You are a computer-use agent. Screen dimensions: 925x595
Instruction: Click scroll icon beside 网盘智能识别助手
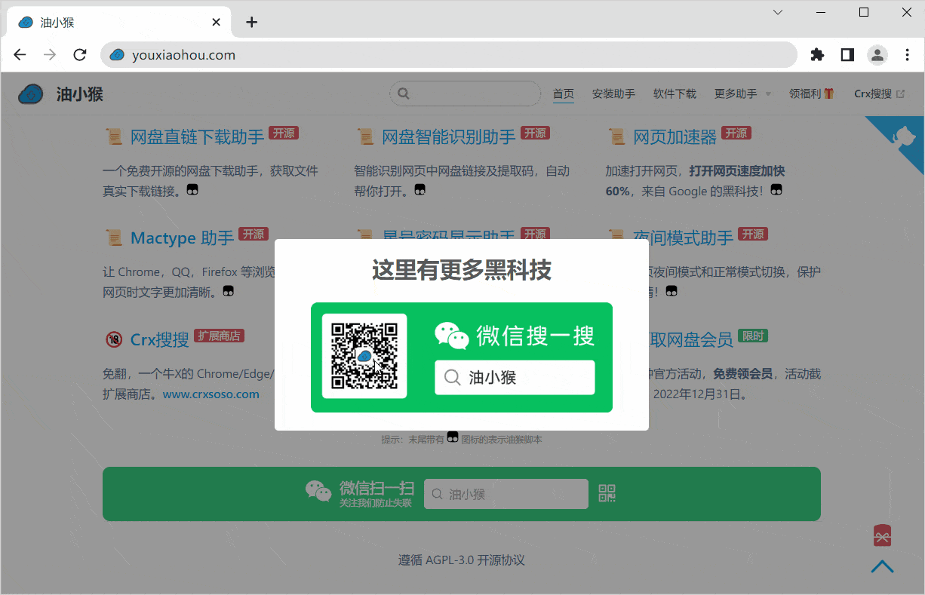365,136
